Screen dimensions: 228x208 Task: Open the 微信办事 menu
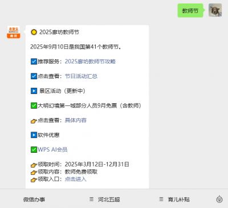click(34, 199)
